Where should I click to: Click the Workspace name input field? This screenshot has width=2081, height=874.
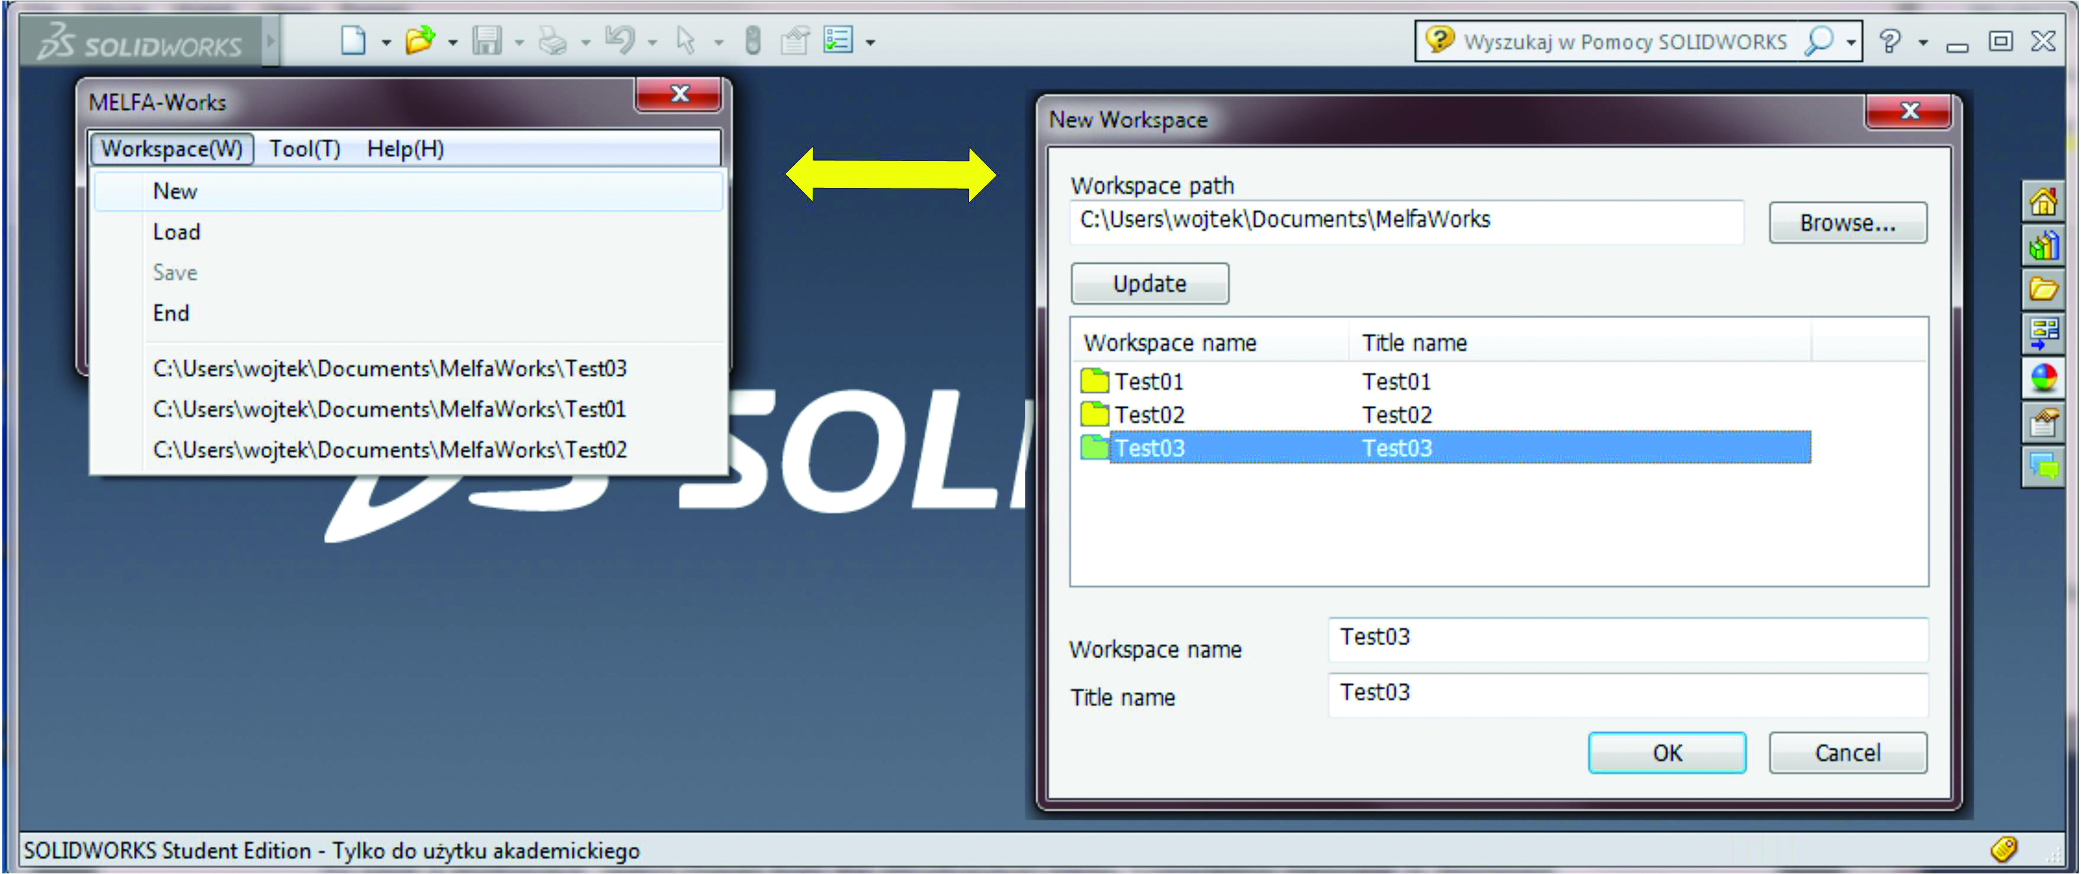point(1627,639)
